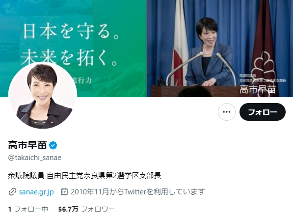Click the 日本を守る。 slogan in the header
293x215 pixels.
71,31
